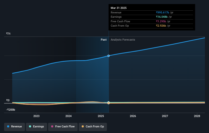This screenshot has height=133, width=209.
Task: Toggle the Free Cash Flow legend button
Action: [x=63, y=127]
